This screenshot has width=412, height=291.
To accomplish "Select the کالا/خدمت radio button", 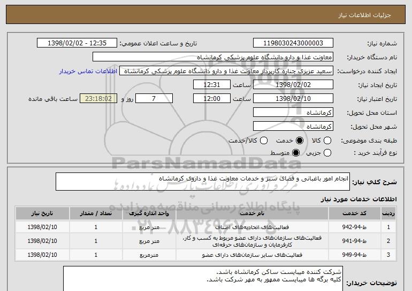I will [264, 141].
